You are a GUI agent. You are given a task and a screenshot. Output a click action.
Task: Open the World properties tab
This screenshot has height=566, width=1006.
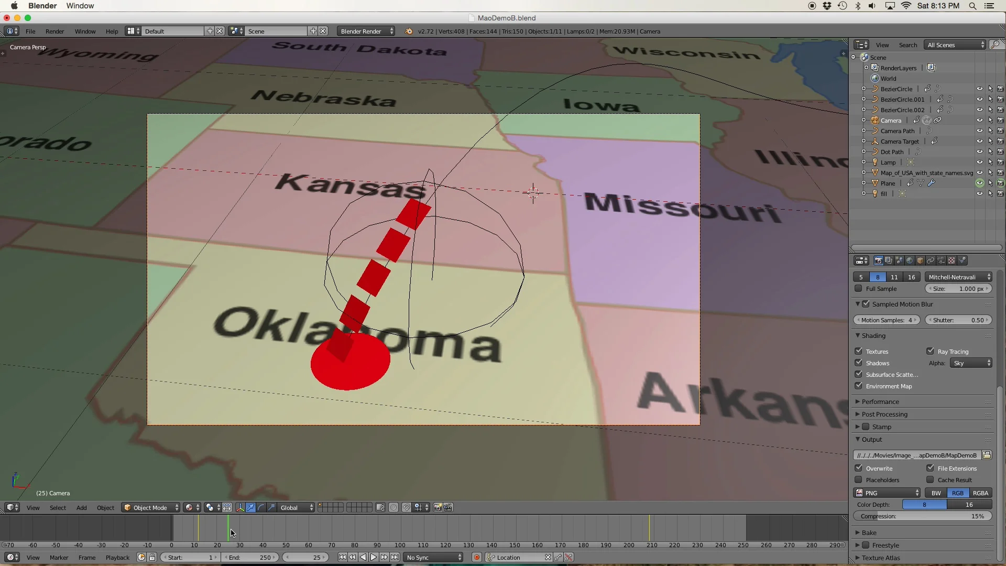pos(910,260)
